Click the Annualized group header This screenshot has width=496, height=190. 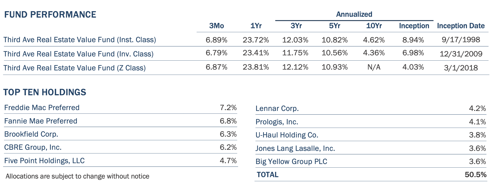354,14
